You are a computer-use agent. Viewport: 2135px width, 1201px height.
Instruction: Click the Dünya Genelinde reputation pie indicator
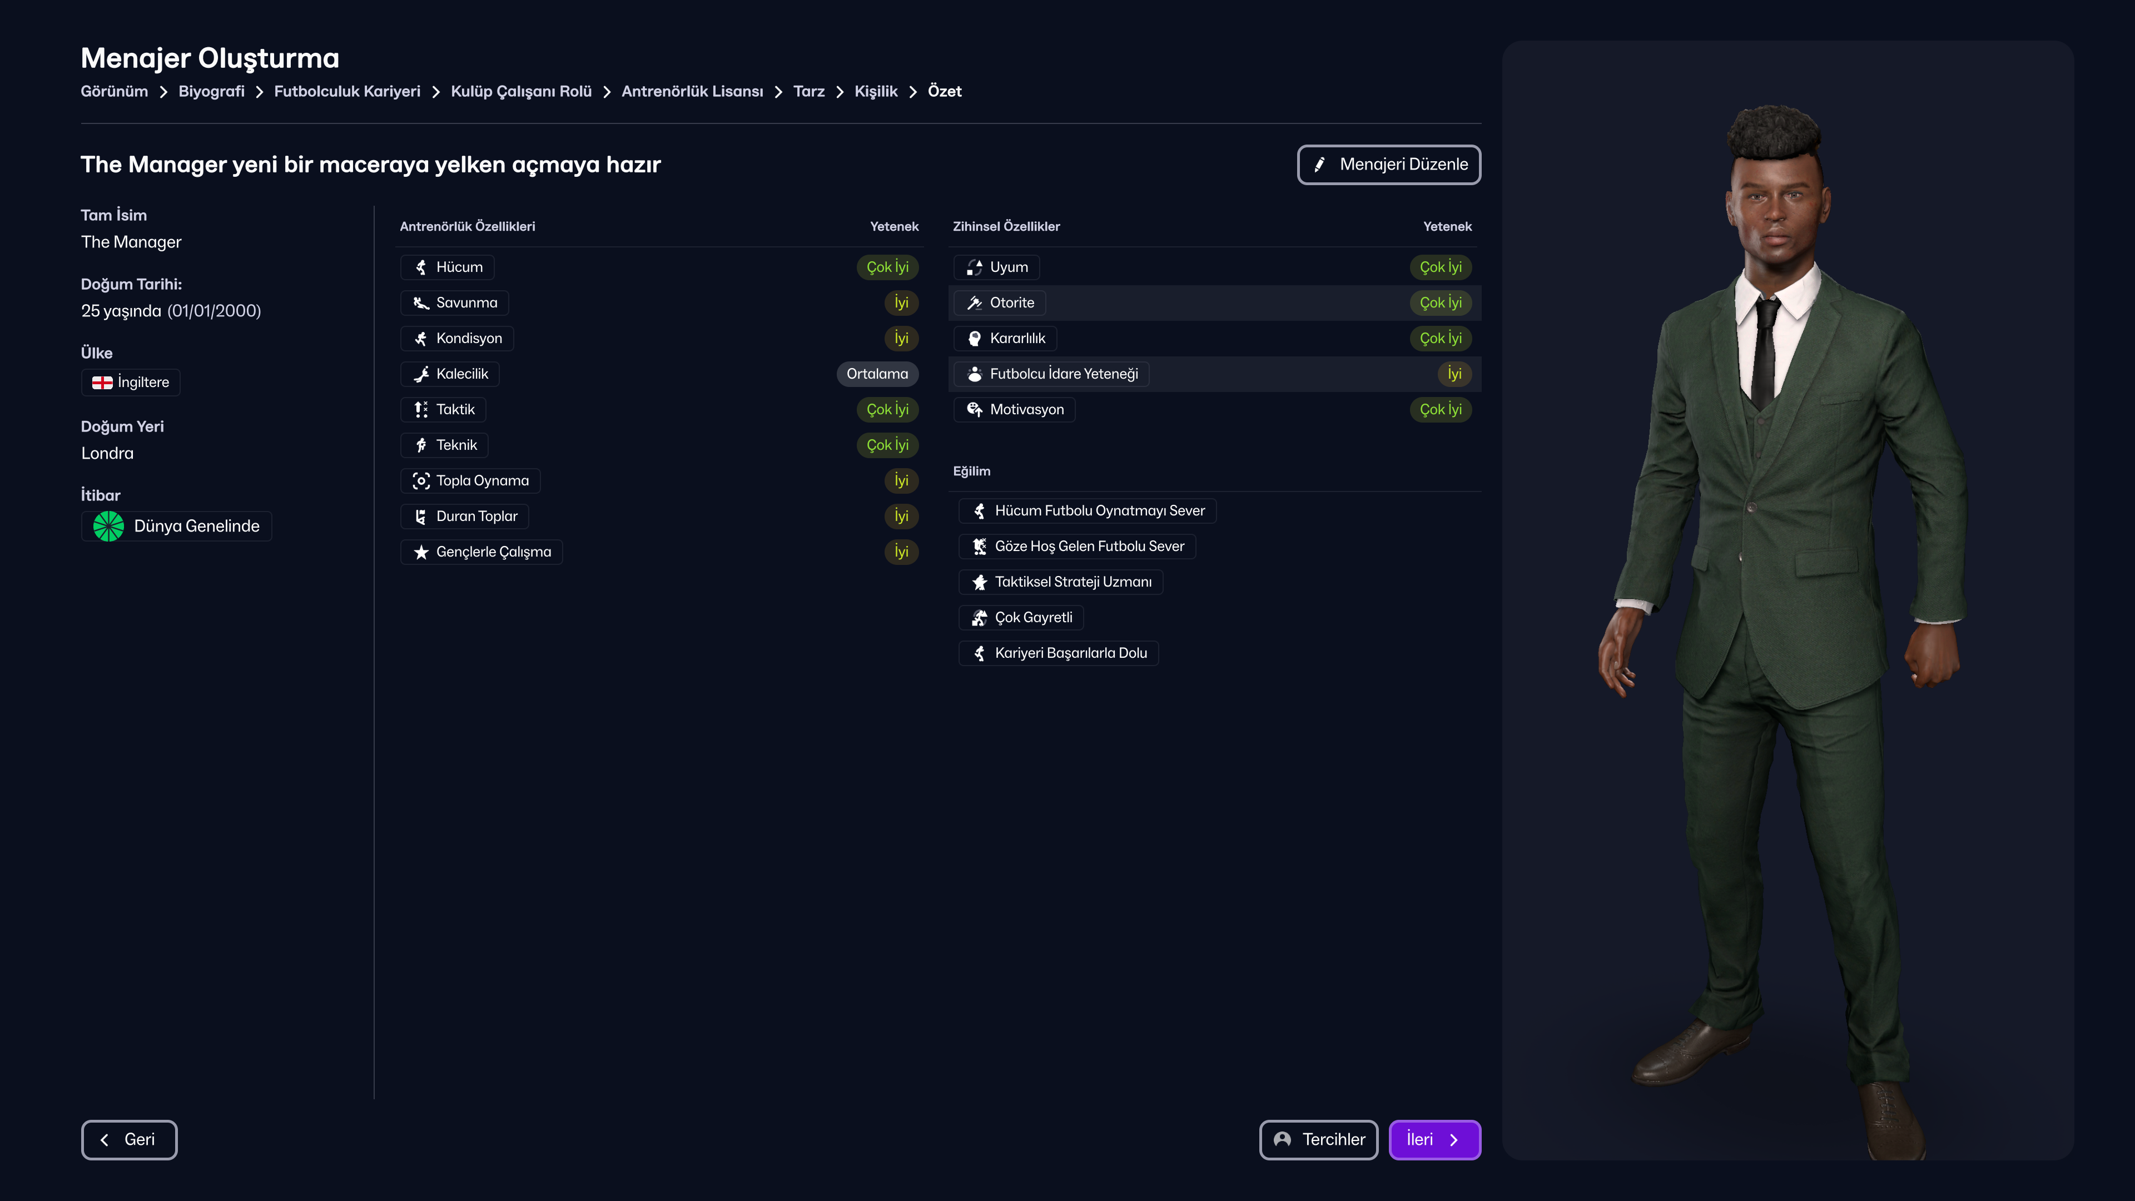108,525
